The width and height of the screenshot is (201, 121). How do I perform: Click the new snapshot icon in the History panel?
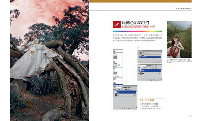click(x=158, y=62)
